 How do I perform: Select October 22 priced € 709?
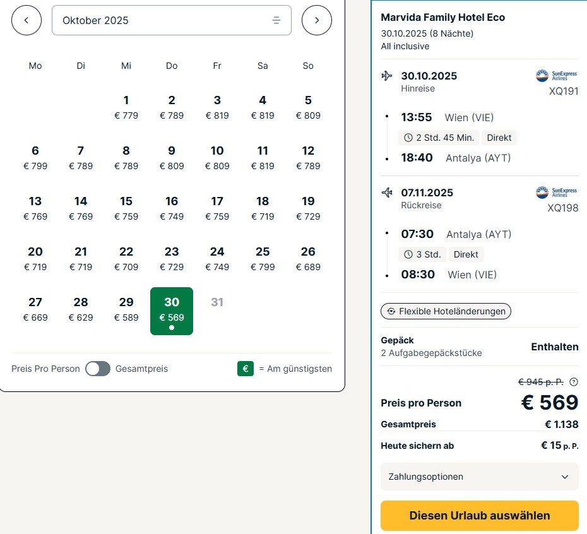tap(126, 259)
